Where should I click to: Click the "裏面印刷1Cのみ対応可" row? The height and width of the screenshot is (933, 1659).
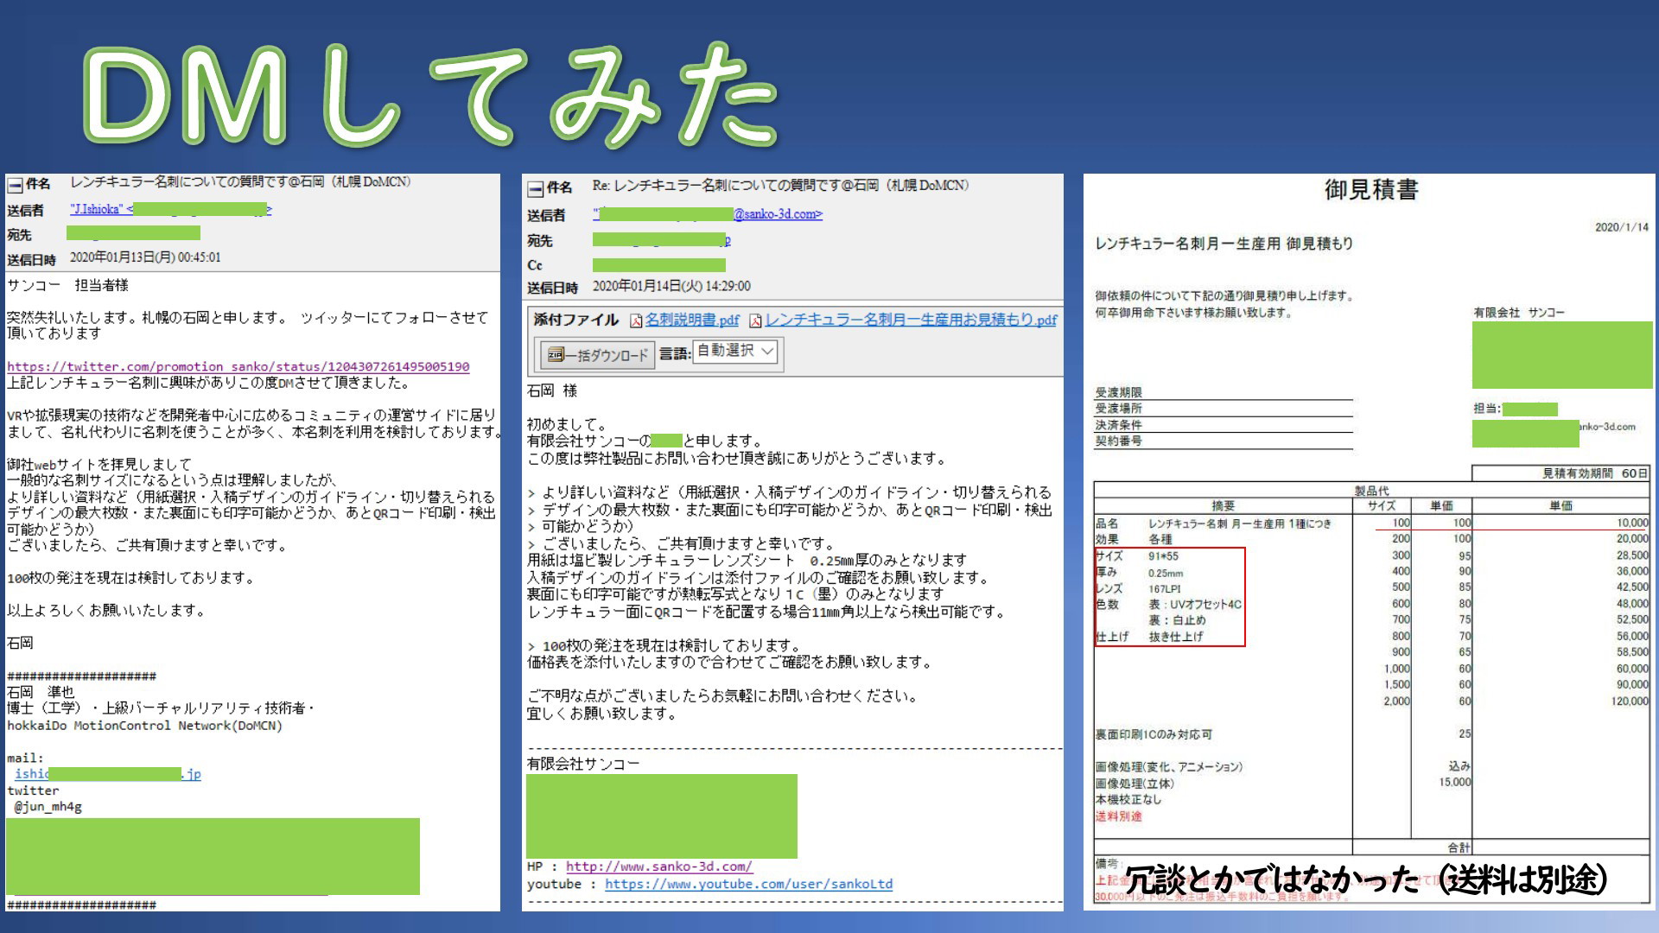point(1154,735)
